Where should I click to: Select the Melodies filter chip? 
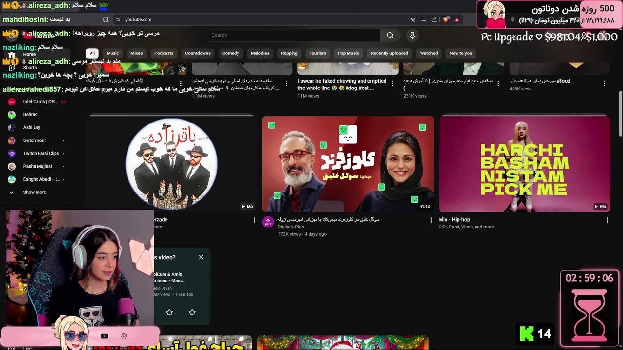click(x=260, y=53)
